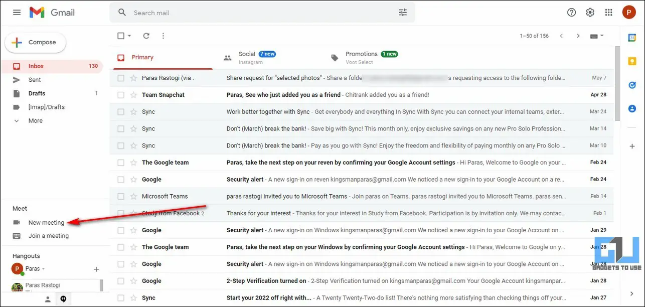Open the Settings gear icon

590,13
